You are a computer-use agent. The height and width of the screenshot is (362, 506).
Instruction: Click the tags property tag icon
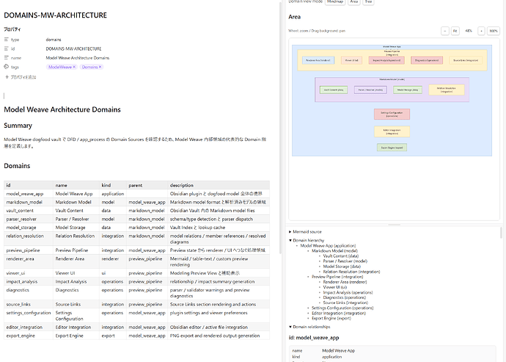7,67
